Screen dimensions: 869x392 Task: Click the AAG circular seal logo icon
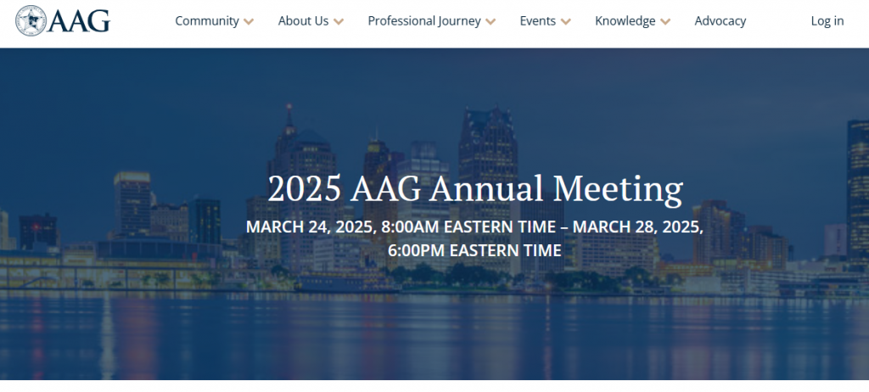(31, 21)
